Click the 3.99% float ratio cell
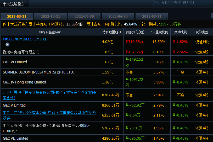The image size is (213, 142). click(x=159, y=82)
